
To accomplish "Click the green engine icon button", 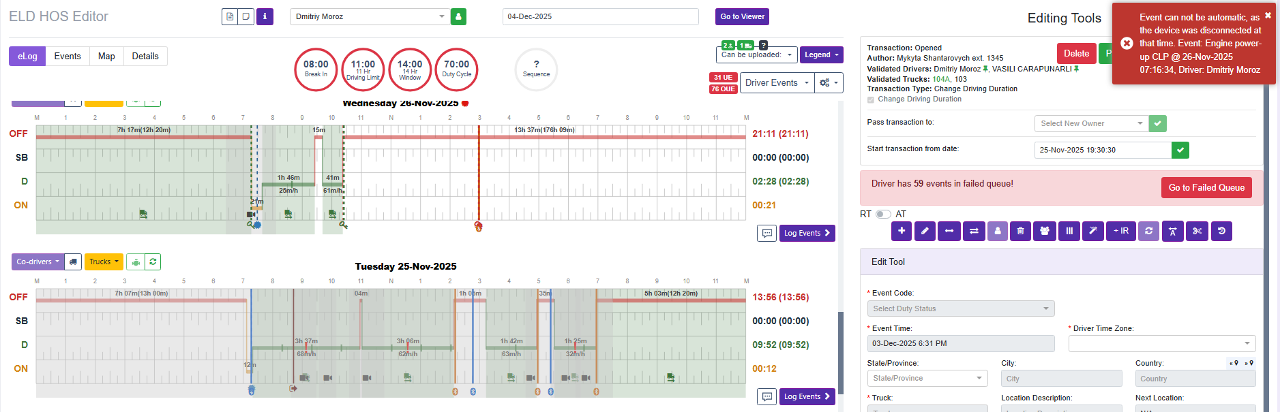I will point(136,262).
